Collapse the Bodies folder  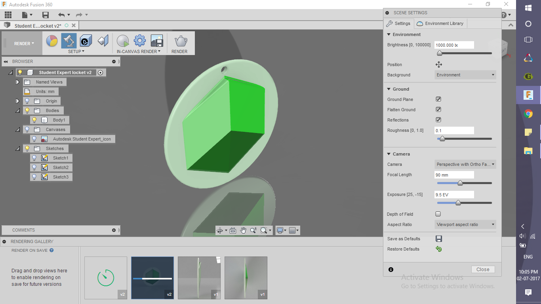(17, 110)
